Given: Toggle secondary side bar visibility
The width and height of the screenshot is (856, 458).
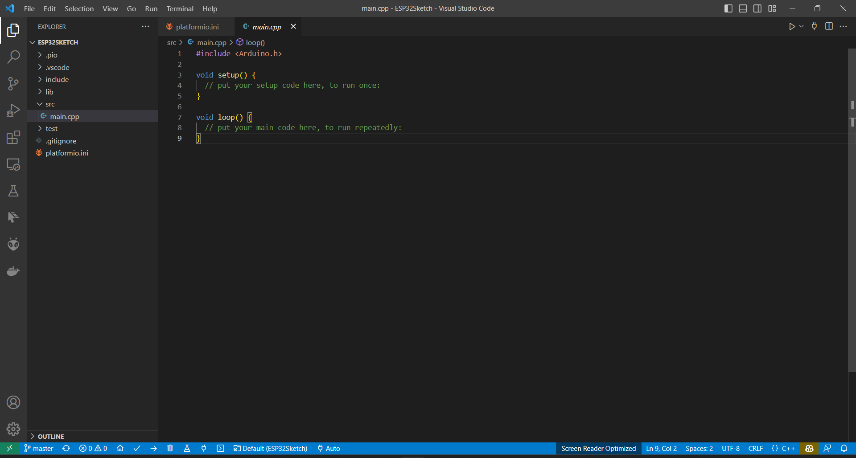Looking at the screenshot, I should [x=757, y=8].
